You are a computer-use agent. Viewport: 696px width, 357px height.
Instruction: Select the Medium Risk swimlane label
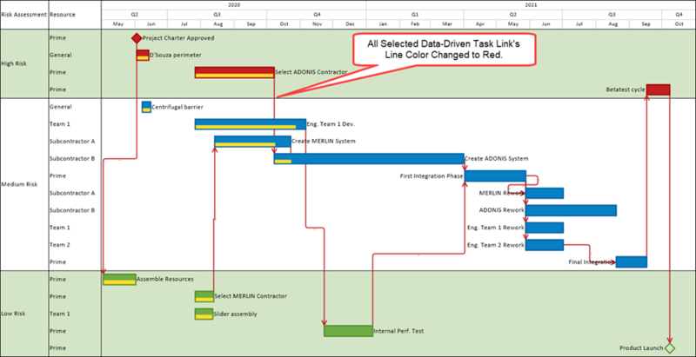point(19,184)
